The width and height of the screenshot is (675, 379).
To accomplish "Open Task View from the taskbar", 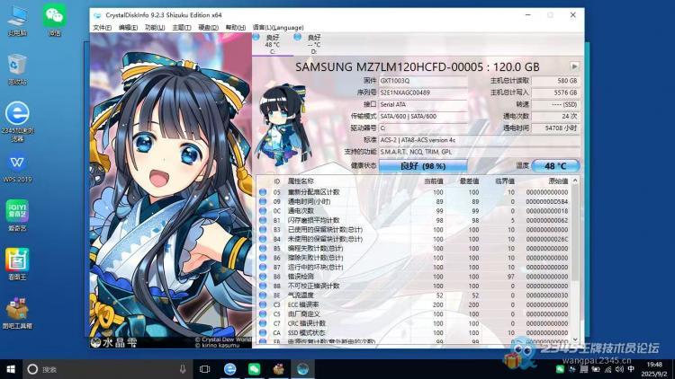I will pyautogui.click(x=205, y=369).
